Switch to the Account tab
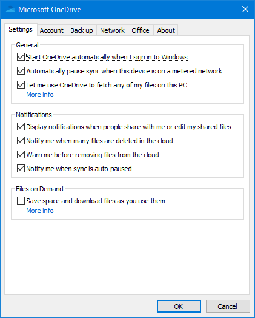The height and width of the screenshot is (318, 255). tap(51, 30)
